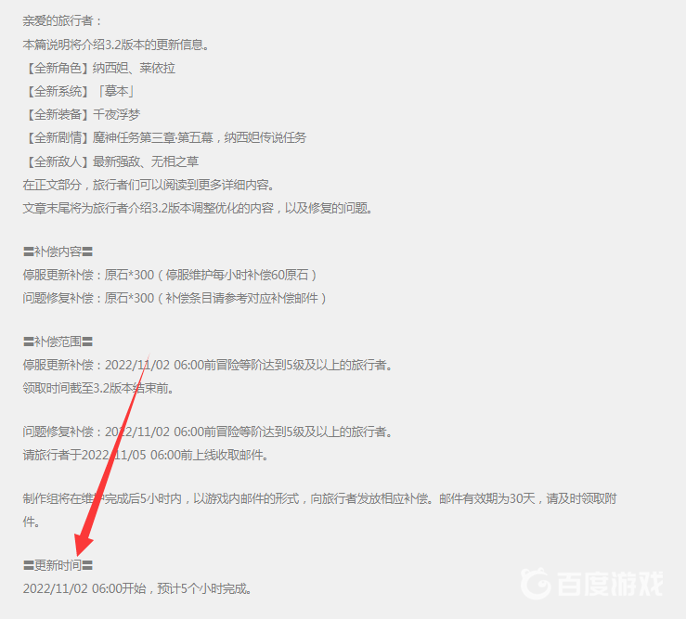The image size is (686, 619).
Task: Click the 2022/11/02 06:00开始 update time line
Action: tap(137, 588)
